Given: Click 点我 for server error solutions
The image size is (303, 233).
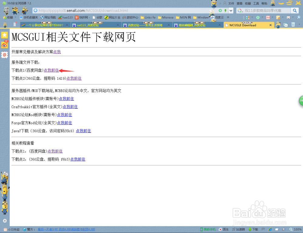Looking at the screenshot, I should click(x=57, y=52).
